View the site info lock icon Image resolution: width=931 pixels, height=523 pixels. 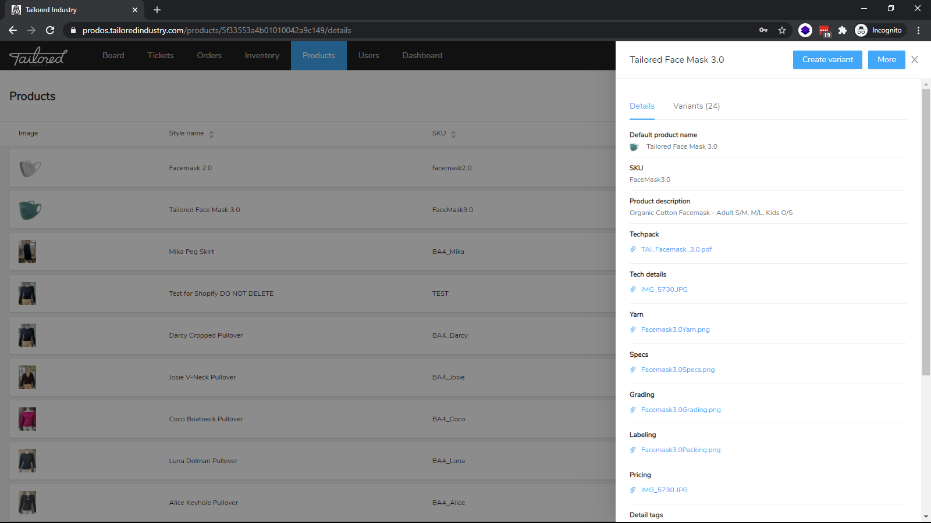[73, 30]
